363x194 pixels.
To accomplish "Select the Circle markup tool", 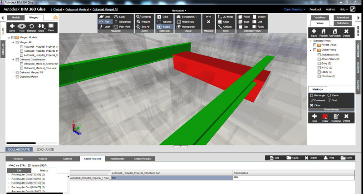I will (x=333, y=95).
